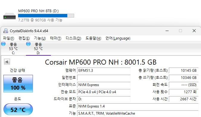Click the interface field NVM Express
This screenshot has height=117, width=201.
point(104,85)
